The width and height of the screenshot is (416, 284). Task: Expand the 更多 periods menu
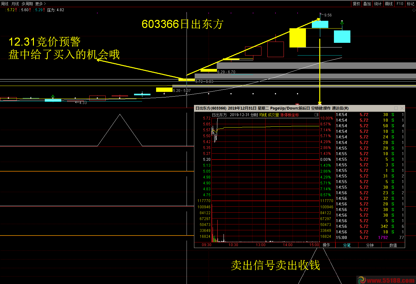click(40, 4)
